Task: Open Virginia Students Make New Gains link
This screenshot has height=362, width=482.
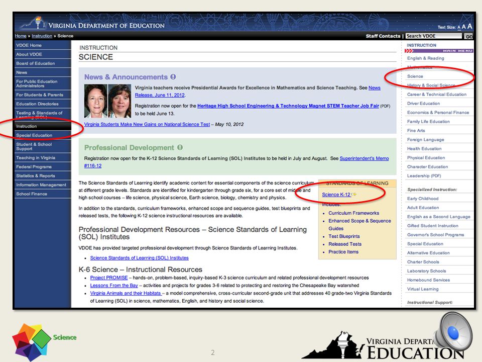Action: click(x=147, y=124)
